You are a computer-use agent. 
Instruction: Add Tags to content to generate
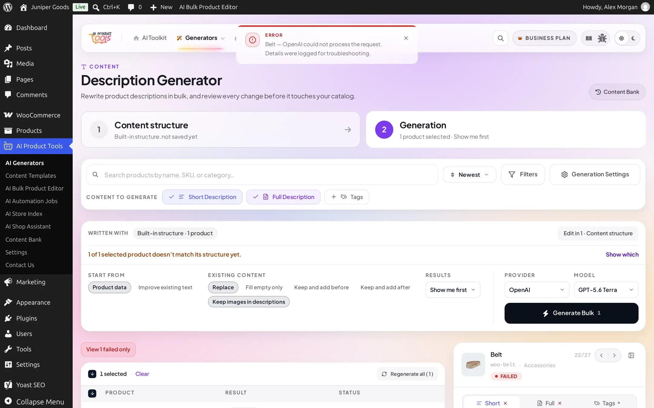(347, 197)
